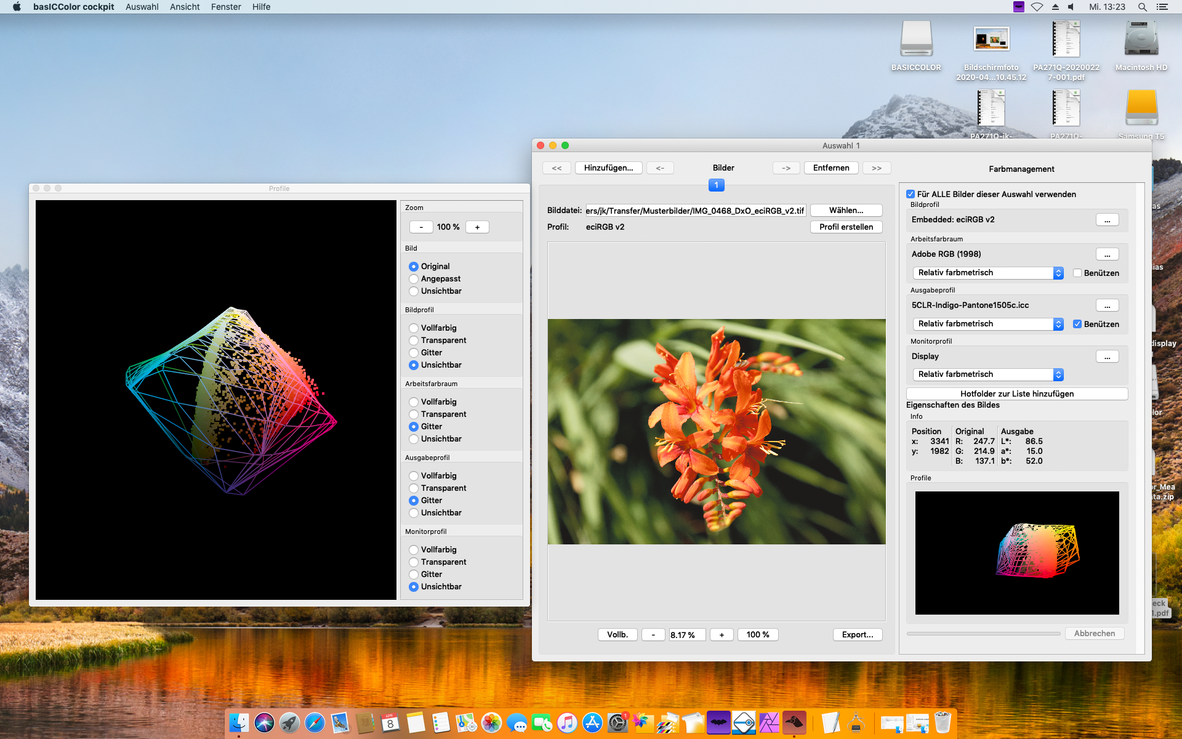Image resolution: width=1182 pixels, height=739 pixels.
Task: Open the Fenster menu
Action: click(x=226, y=7)
